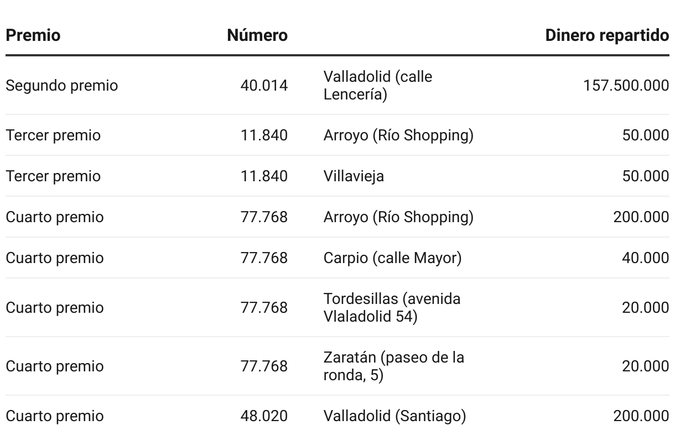Click the Tordesillas (avenida Vlaladolid 54) cell
The width and height of the screenshot is (675, 441).
tap(392, 308)
